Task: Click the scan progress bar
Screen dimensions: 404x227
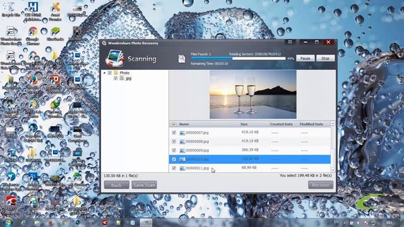Action: [239, 59]
